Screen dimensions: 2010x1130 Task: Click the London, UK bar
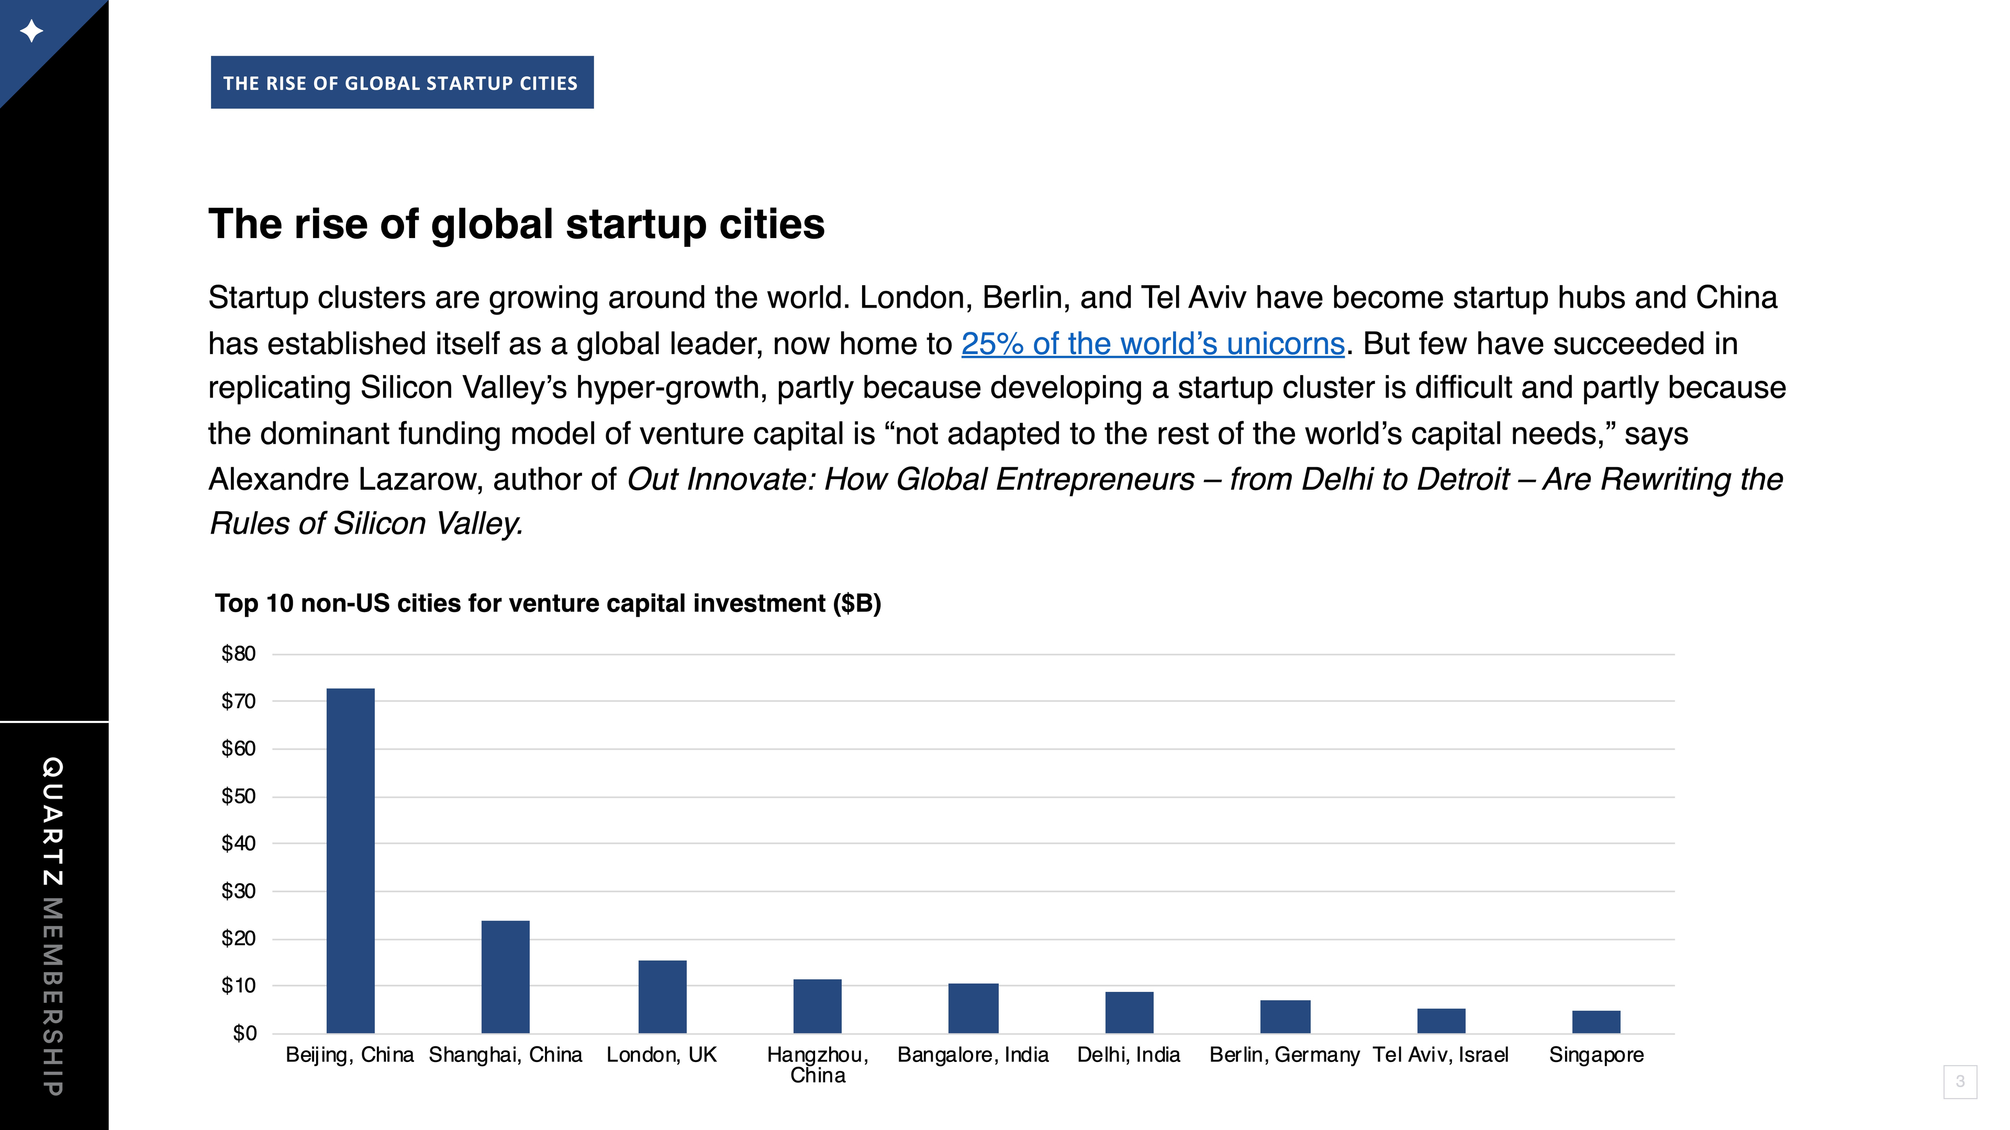[663, 997]
